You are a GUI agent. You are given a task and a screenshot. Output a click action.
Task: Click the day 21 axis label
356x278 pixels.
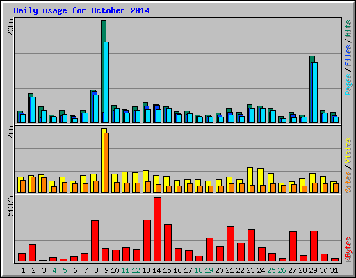[x=229, y=270]
